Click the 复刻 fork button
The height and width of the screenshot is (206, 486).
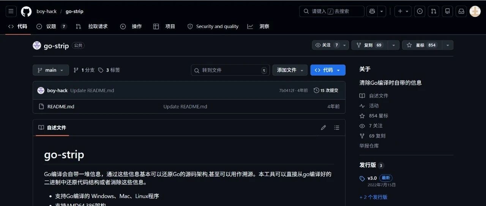(369, 45)
